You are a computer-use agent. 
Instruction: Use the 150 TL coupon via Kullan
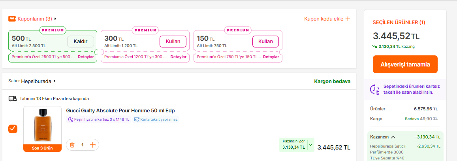[265, 42]
